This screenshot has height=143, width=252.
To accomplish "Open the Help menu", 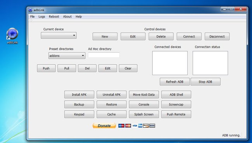I will (x=79, y=17).
